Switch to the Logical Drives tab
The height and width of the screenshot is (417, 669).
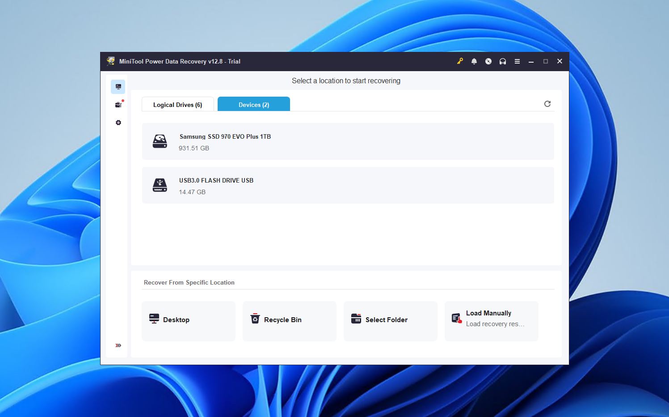[x=177, y=104]
